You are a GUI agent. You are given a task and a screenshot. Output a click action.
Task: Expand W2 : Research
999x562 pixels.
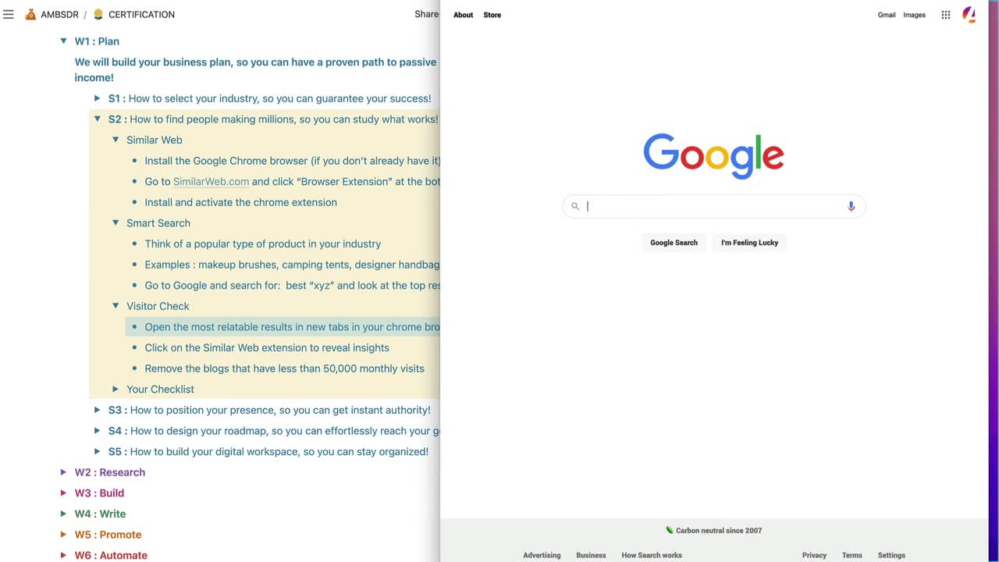point(64,472)
